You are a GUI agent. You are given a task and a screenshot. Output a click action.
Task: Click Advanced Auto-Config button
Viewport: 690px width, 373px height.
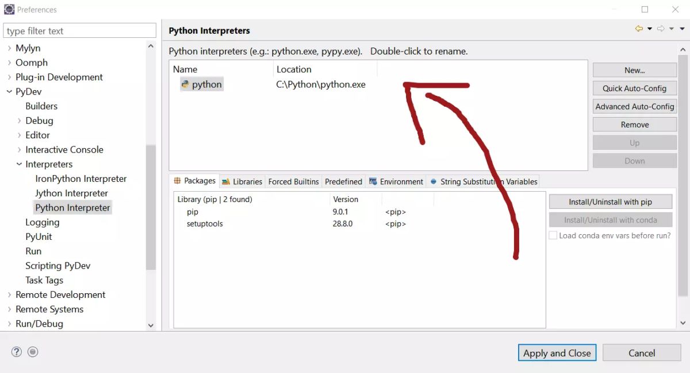pos(634,107)
